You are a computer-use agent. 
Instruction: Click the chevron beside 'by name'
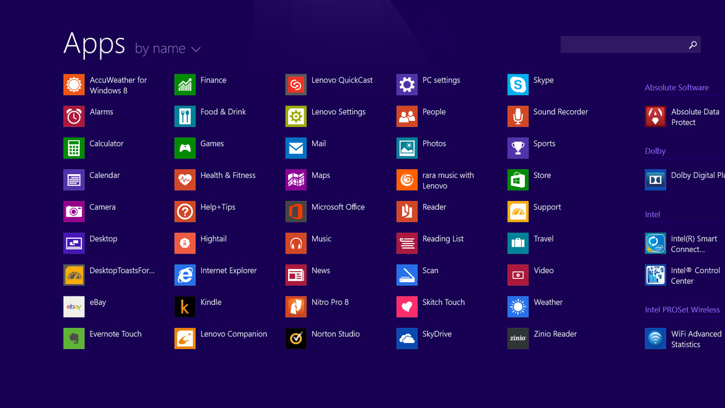click(196, 49)
